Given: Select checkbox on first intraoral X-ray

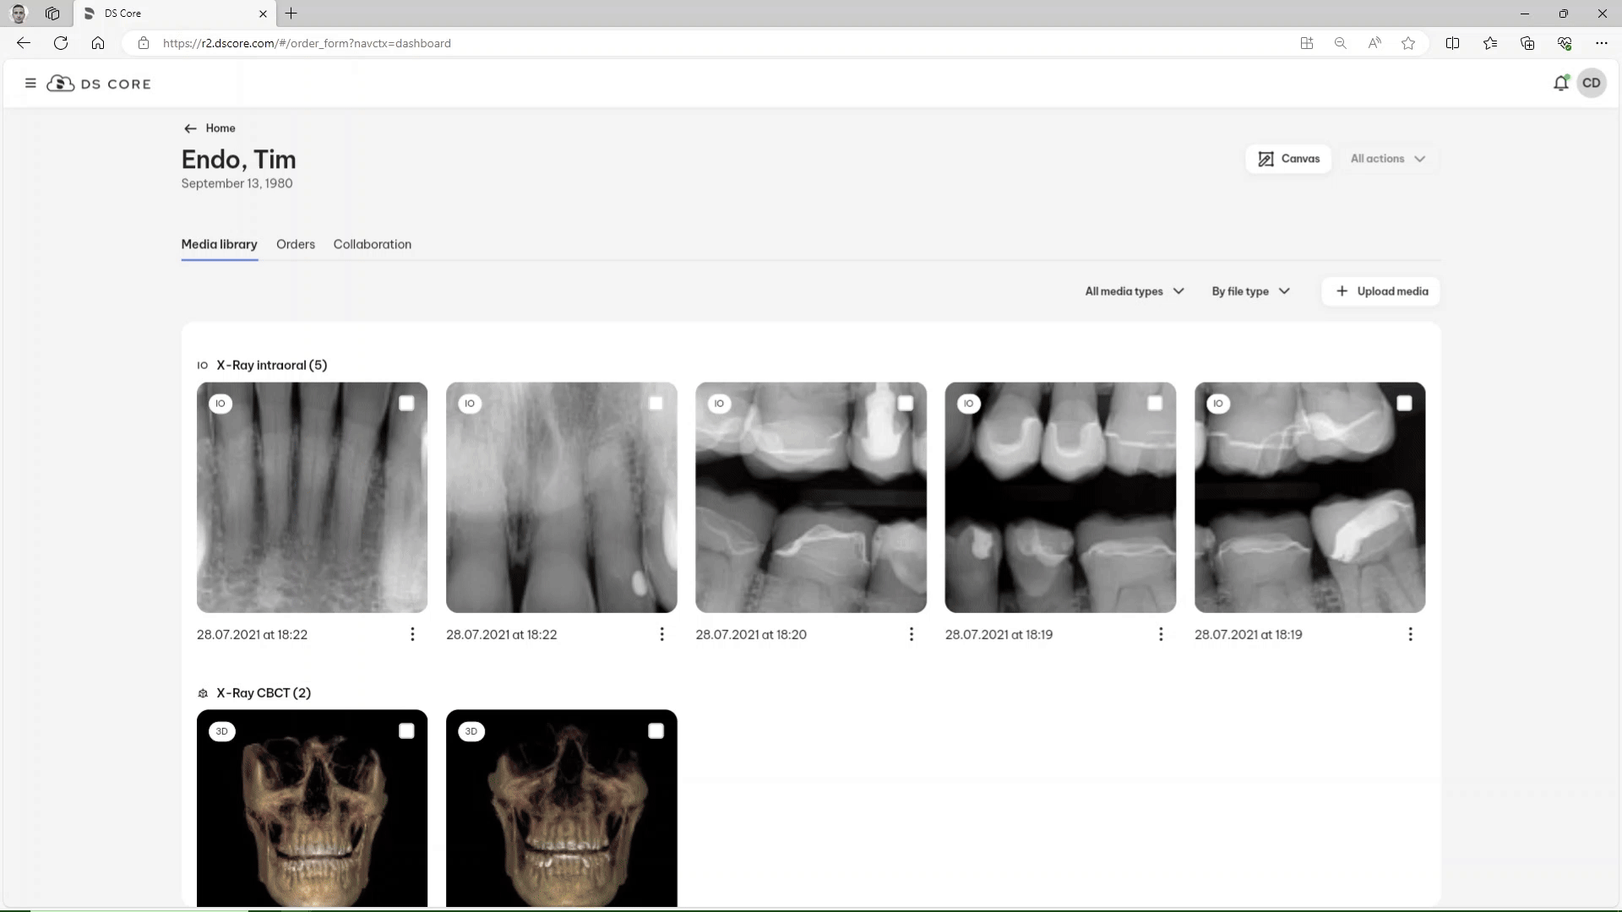Looking at the screenshot, I should pos(406,404).
